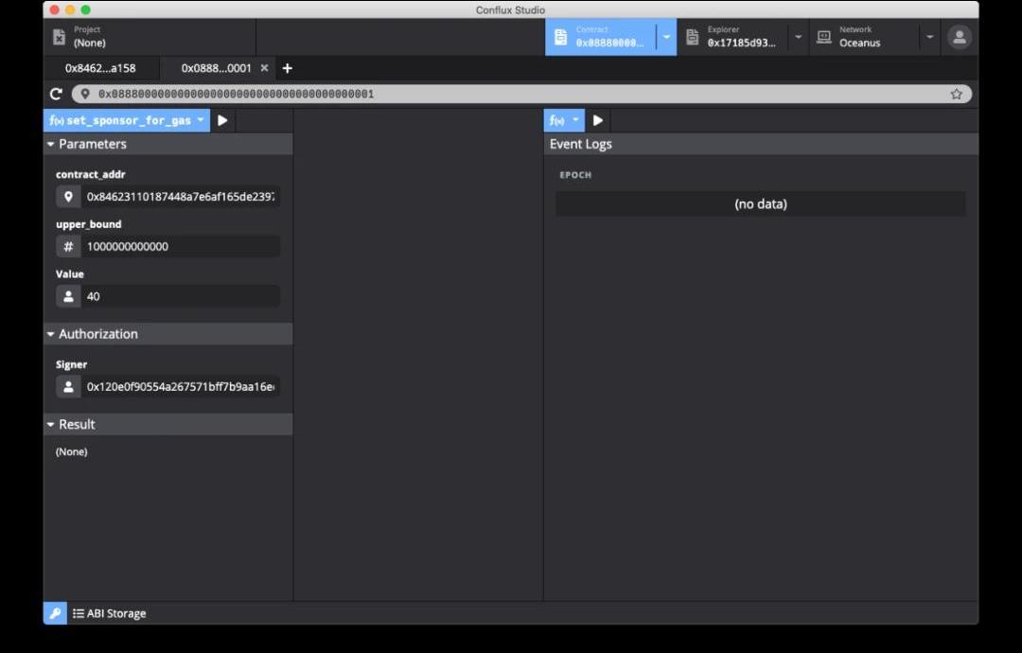Collapse the Parameters section
Screen dimensions: 1022x653
coord(51,144)
